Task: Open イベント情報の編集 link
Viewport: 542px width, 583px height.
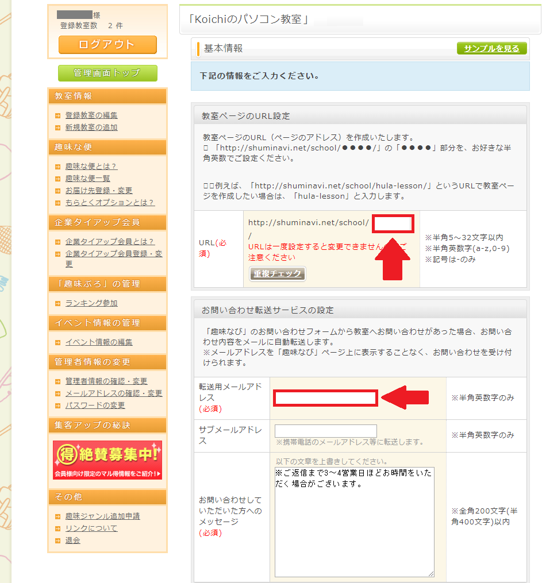Action: 99,342
